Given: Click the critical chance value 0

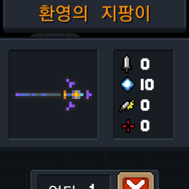Looking at the screenshot, I should click(145, 105).
